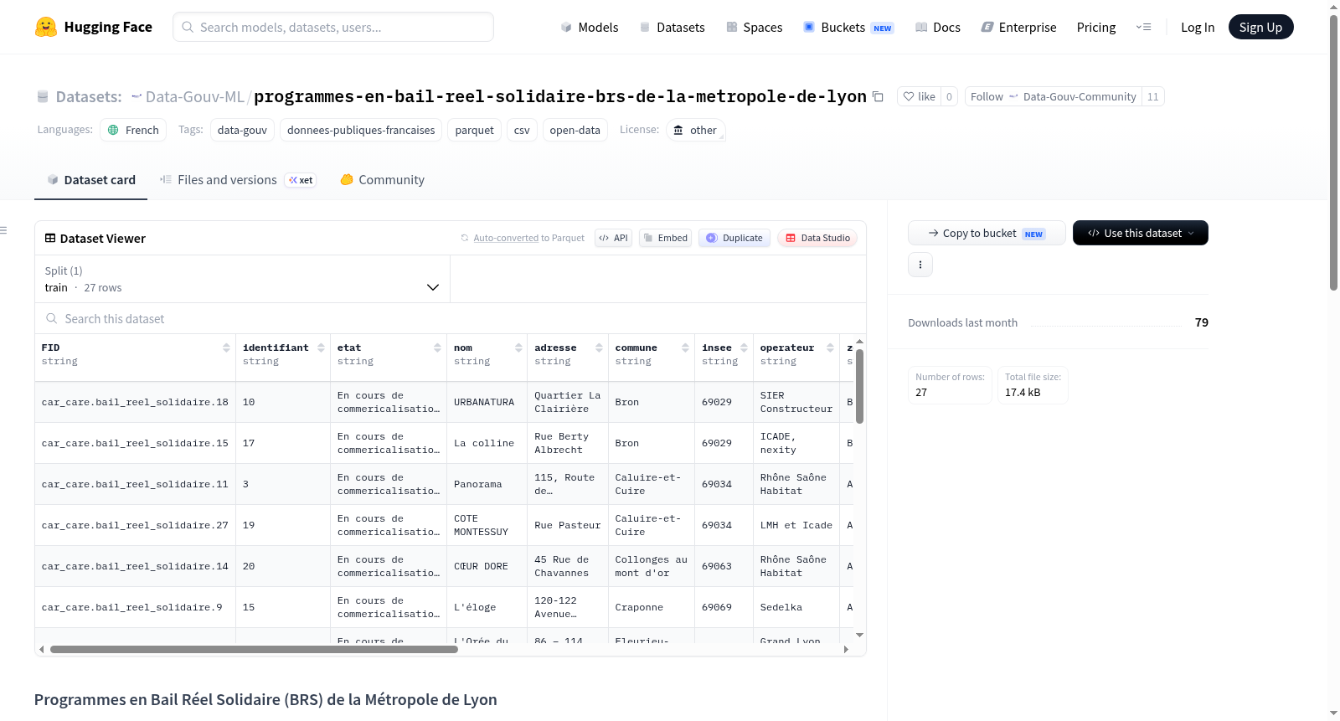Click the Log In link

[x=1197, y=27]
